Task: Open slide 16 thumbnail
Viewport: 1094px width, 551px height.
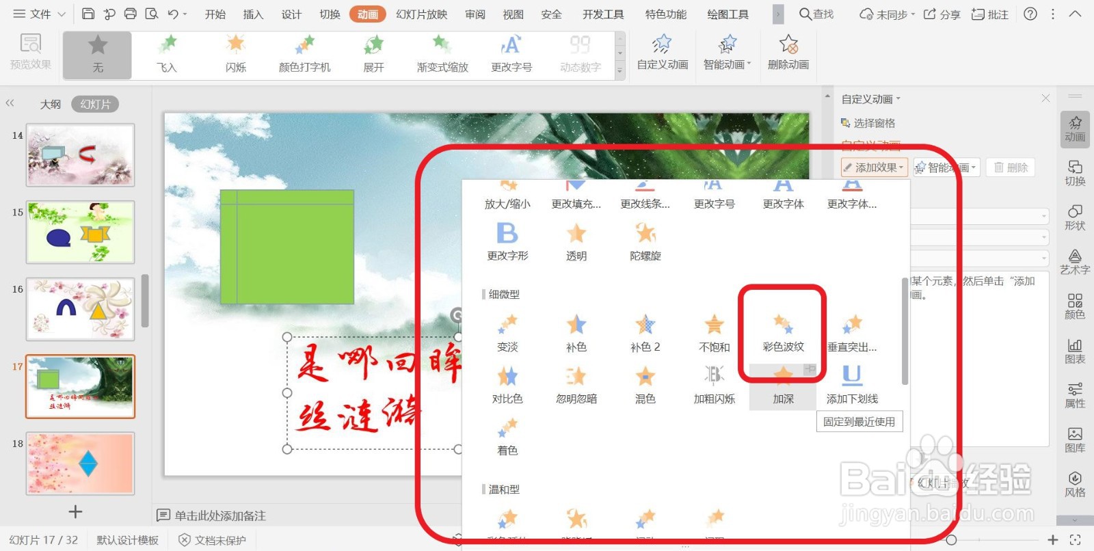Action: click(81, 309)
